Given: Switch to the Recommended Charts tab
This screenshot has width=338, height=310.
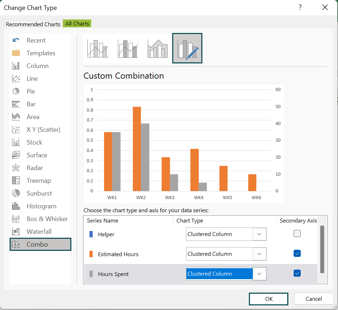Looking at the screenshot, I should click(x=33, y=24).
